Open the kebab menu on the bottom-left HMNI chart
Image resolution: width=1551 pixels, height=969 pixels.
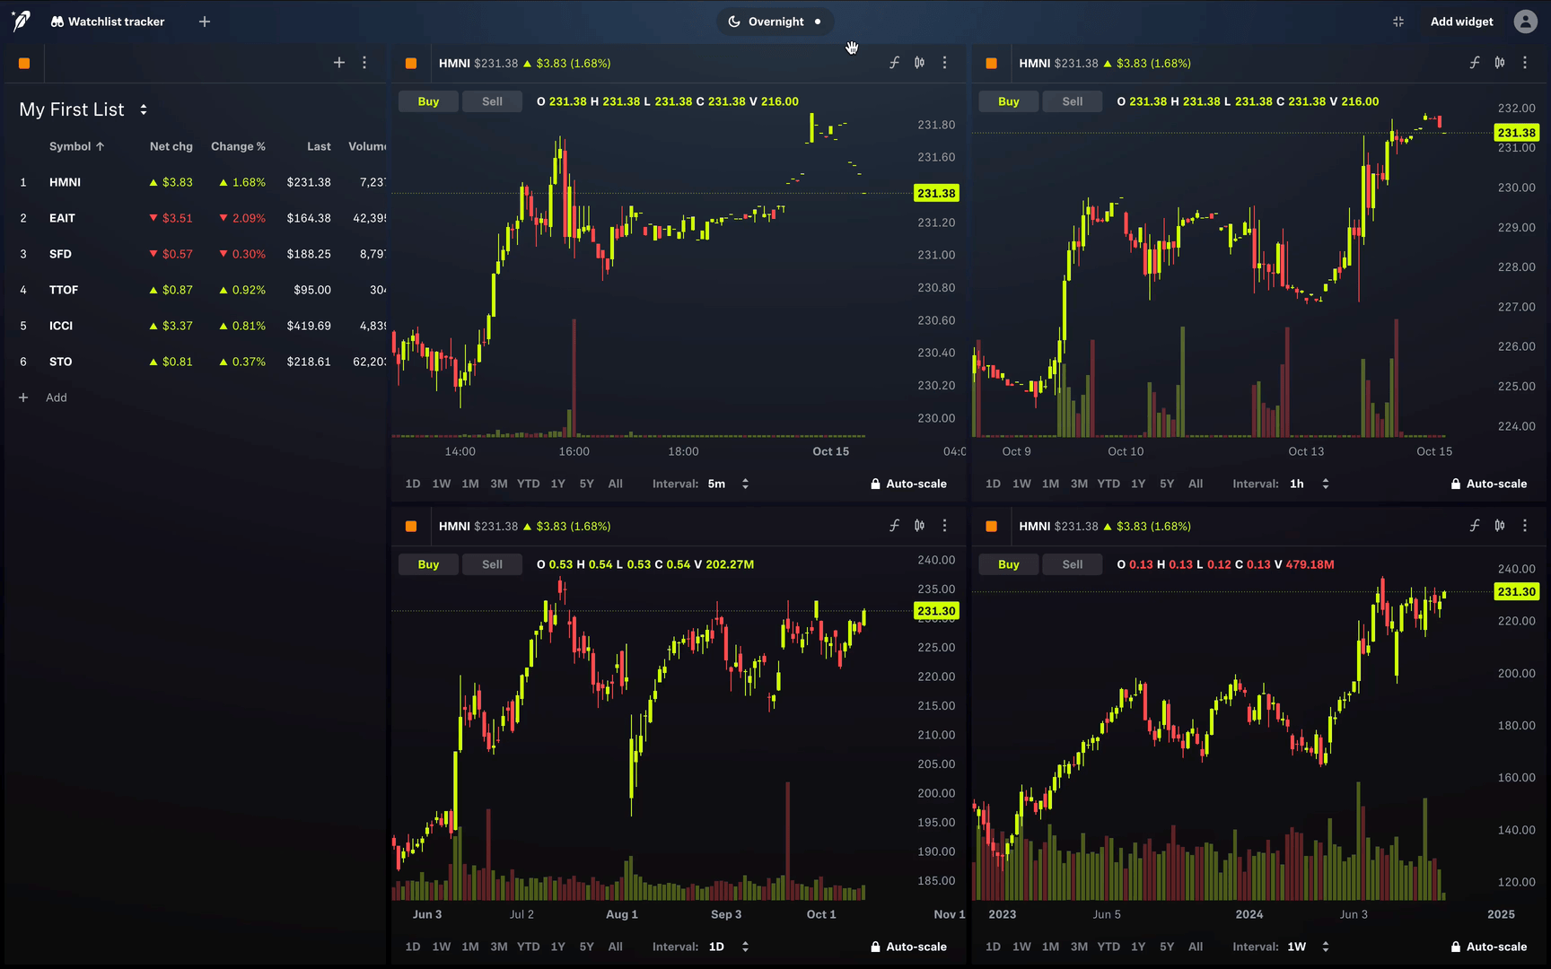coord(944,526)
